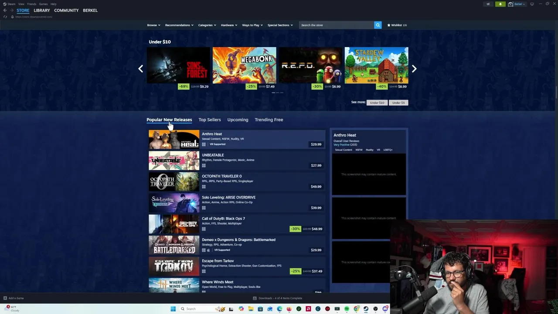Viewport: 558px width, 314px height.
Task: Open OBS Studio from the taskbar
Action: (x=375, y=309)
